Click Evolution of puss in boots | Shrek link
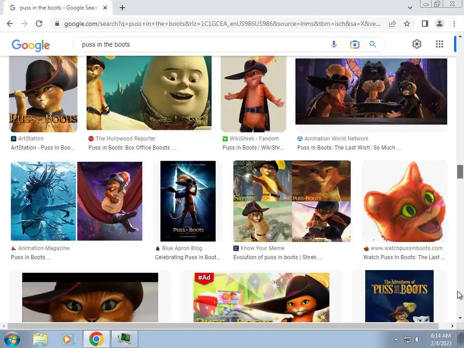The image size is (464, 348). 278,257
